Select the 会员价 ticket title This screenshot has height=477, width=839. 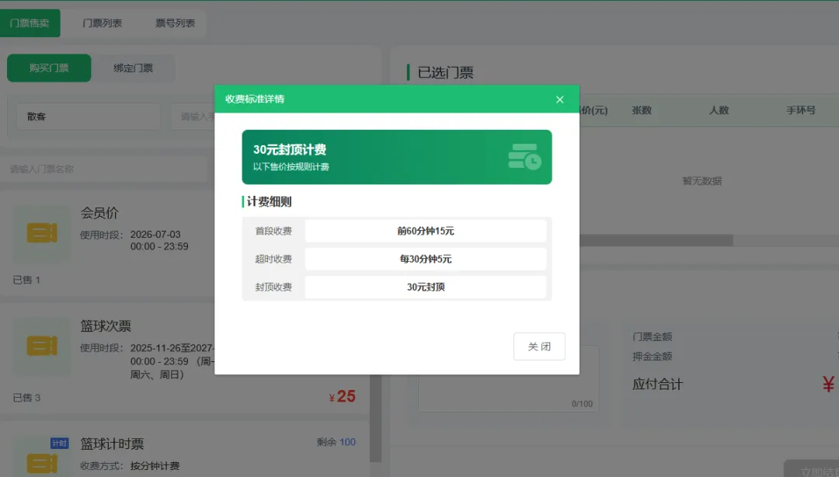click(x=99, y=213)
